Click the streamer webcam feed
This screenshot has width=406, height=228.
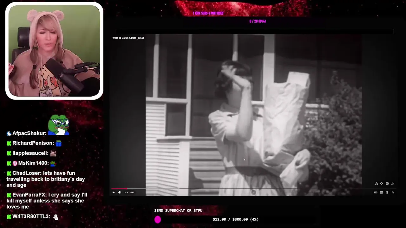pos(54,51)
